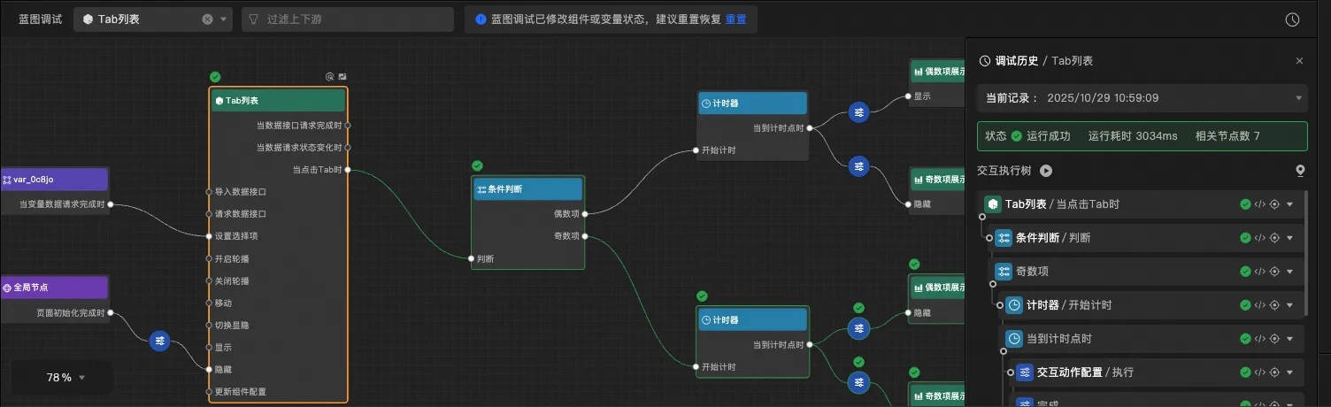This screenshot has height=407, width=1331.
Task: Click 相关节点数 7 status text
Action: [x=1227, y=136]
